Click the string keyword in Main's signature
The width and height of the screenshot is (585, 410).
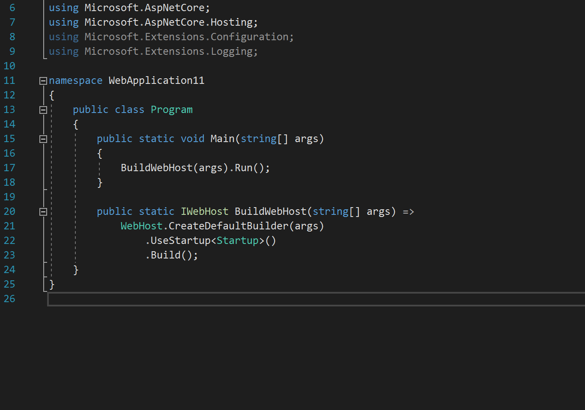click(x=258, y=138)
